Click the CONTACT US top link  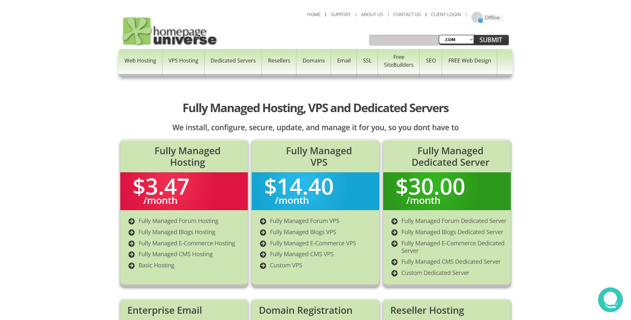pos(407,14)
